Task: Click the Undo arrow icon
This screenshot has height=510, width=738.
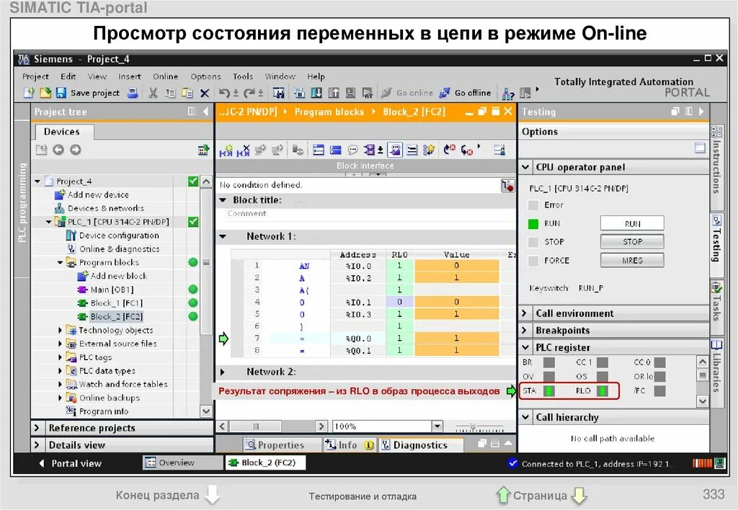Action: pos(225,93)
